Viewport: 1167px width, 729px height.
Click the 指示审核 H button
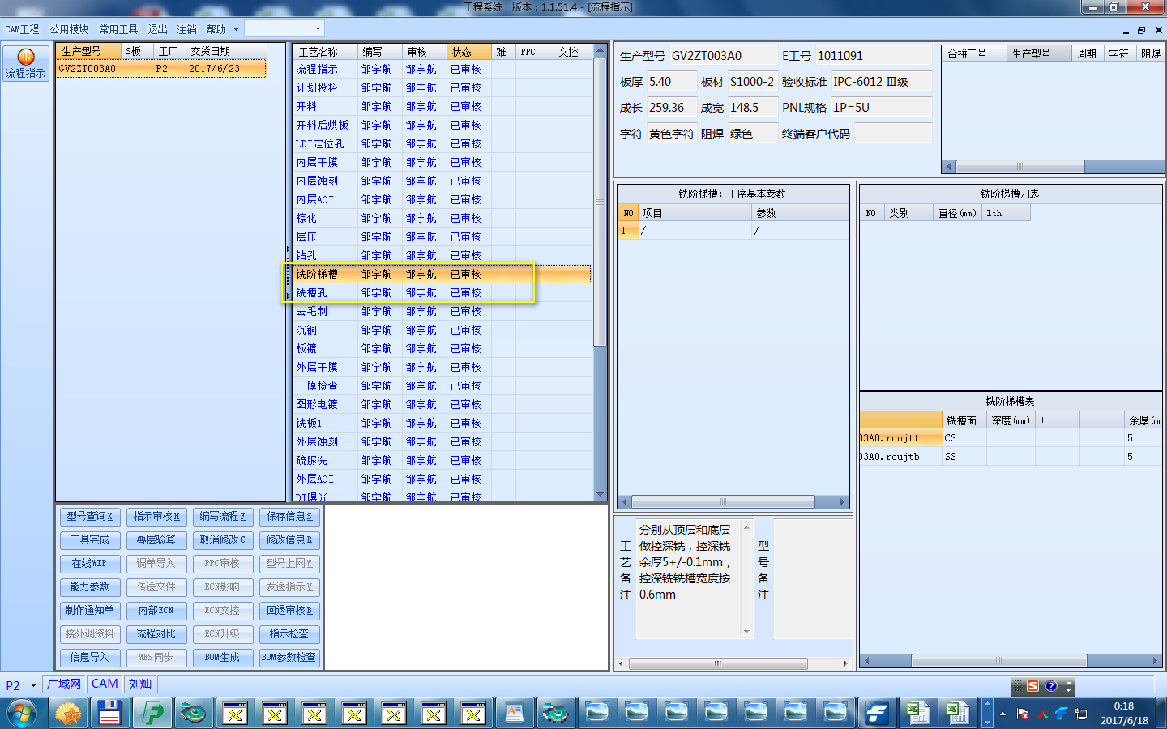point(156,517)
